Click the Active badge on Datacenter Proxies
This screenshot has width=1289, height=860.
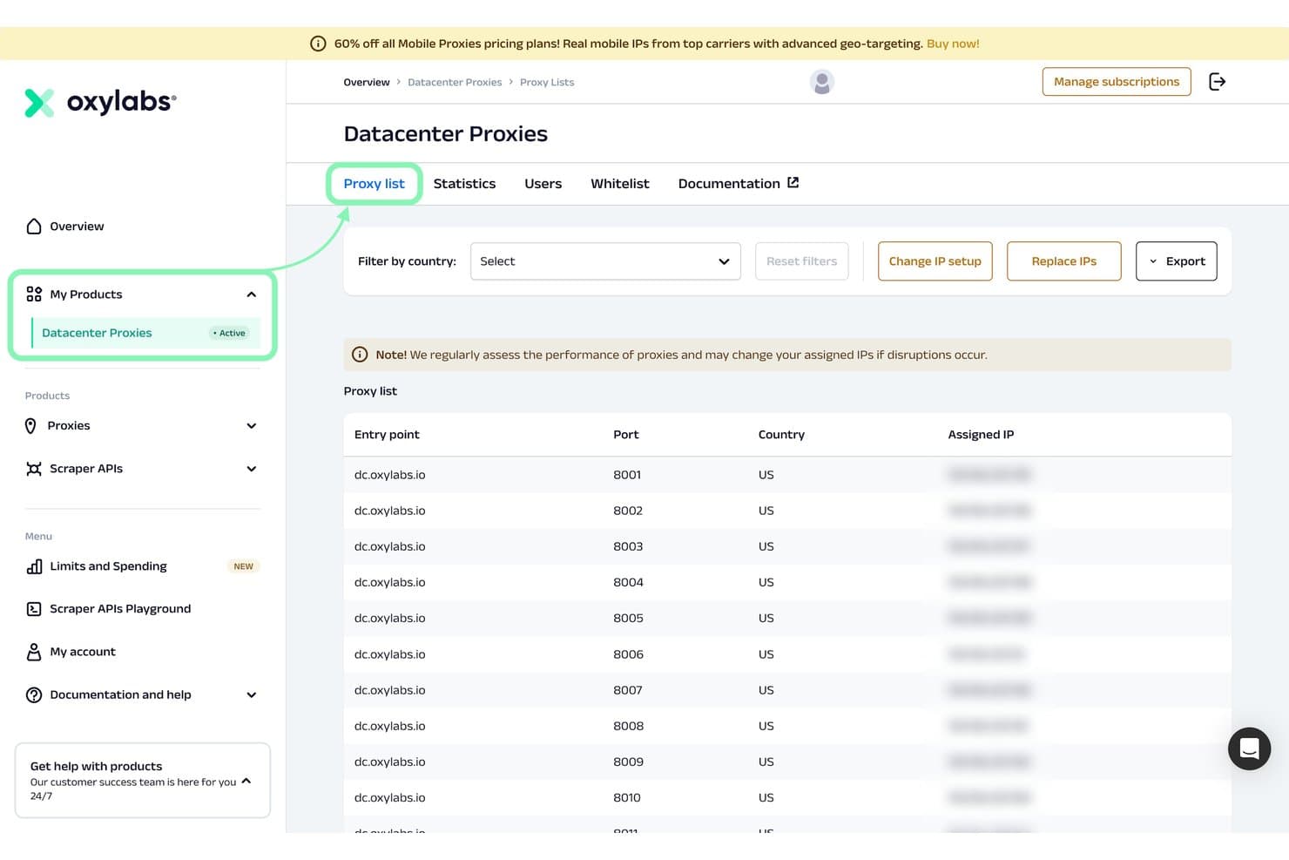(x=230, y=333)
